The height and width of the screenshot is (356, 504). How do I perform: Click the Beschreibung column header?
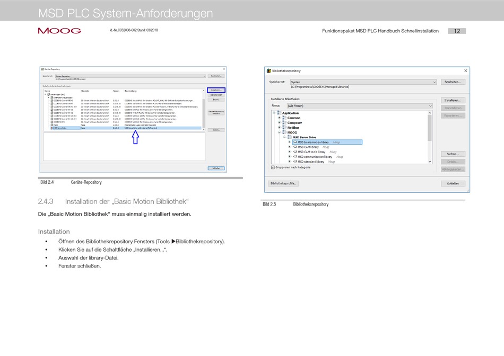pyautogui.click(x=131, y=91)
